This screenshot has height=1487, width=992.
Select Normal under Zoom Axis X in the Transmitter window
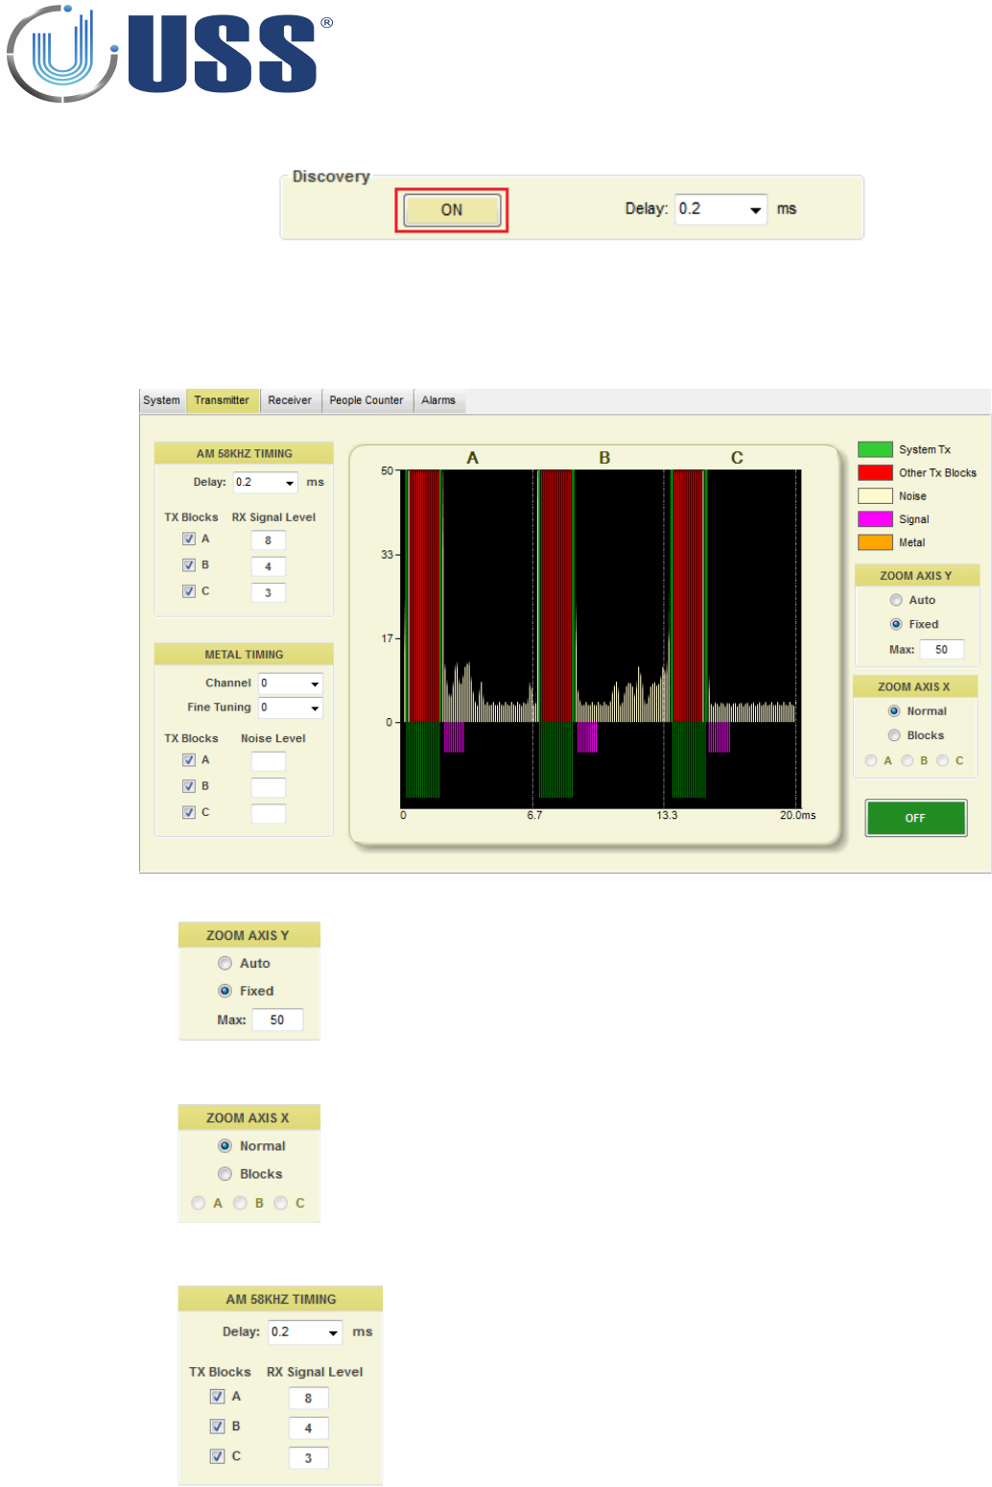pos(894,711)
